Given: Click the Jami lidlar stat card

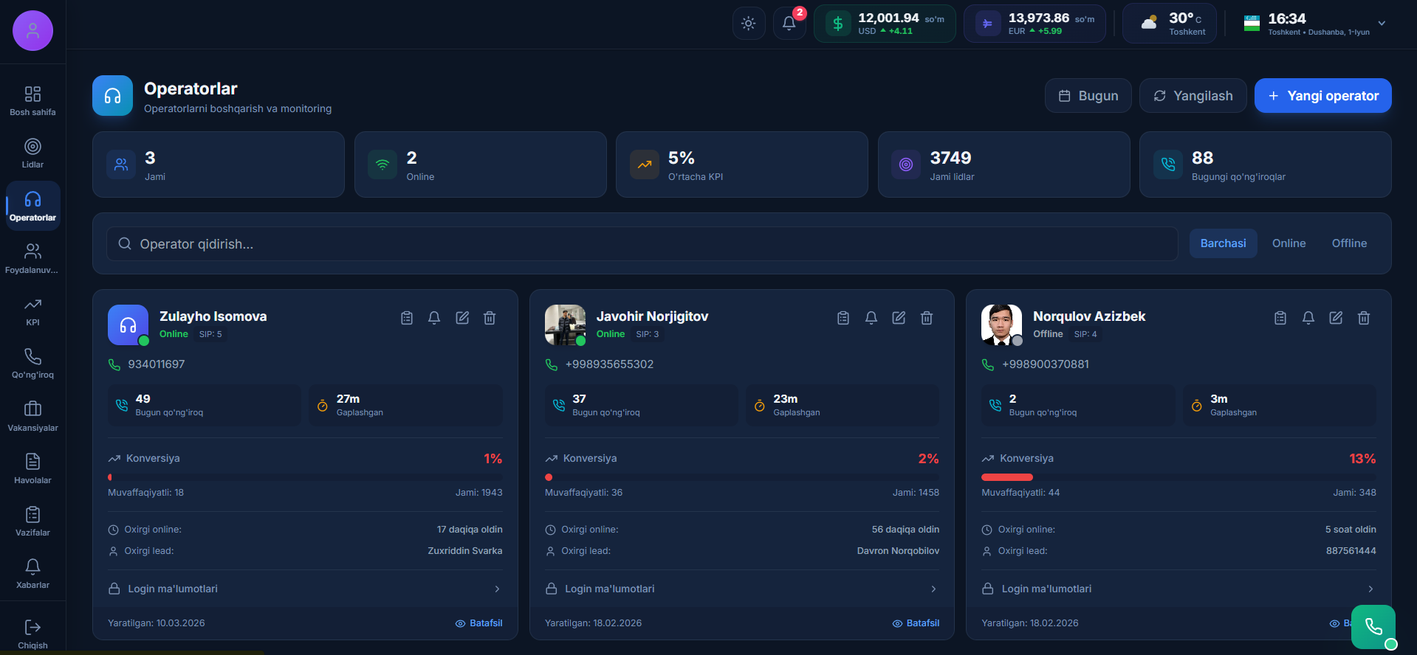Looking at the screenshot, I should click(x=1004, y=164).
